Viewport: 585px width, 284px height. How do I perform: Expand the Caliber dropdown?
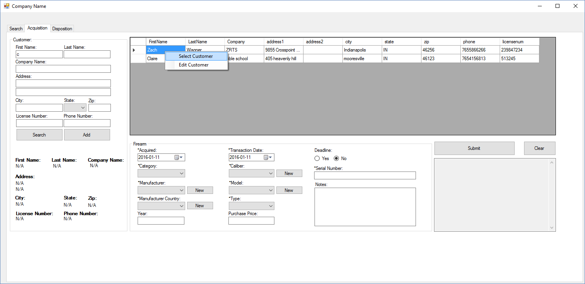point(251,173)
